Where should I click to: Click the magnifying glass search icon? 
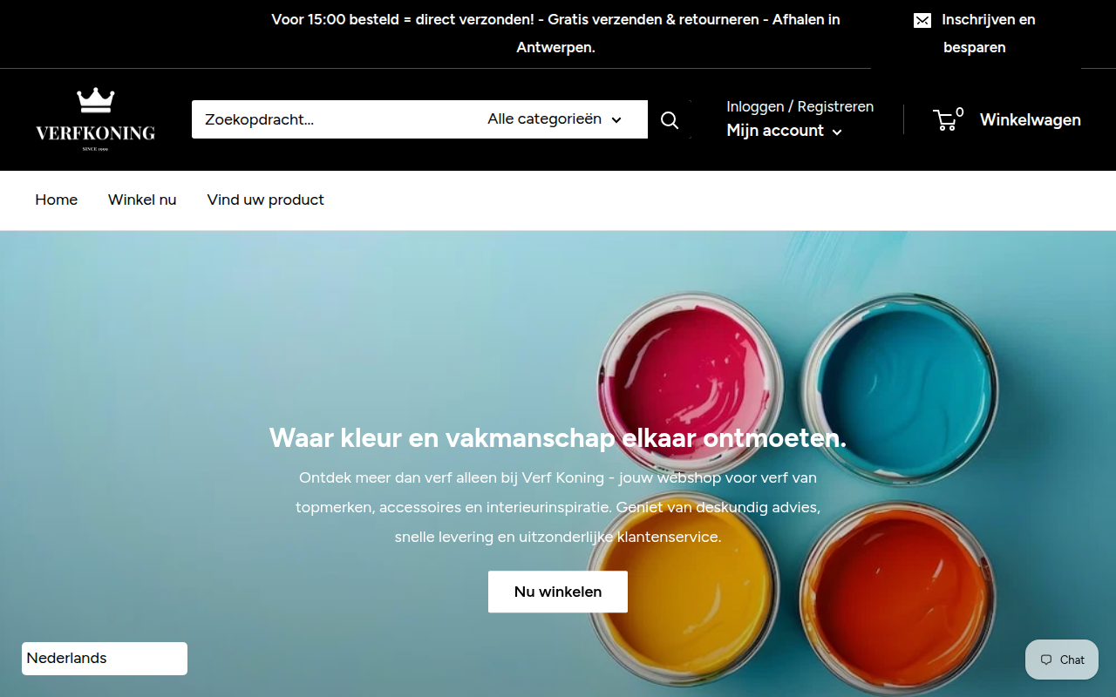(x=670, y=119)
